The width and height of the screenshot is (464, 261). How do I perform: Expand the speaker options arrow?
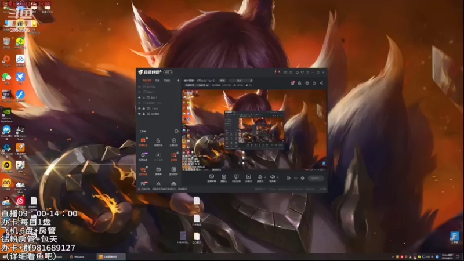(278, 177)
